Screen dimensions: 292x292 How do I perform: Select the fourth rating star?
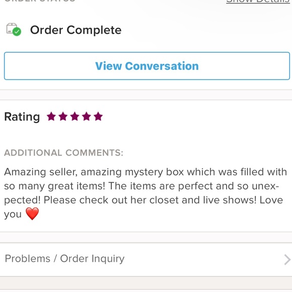click(x=87, y=117)
